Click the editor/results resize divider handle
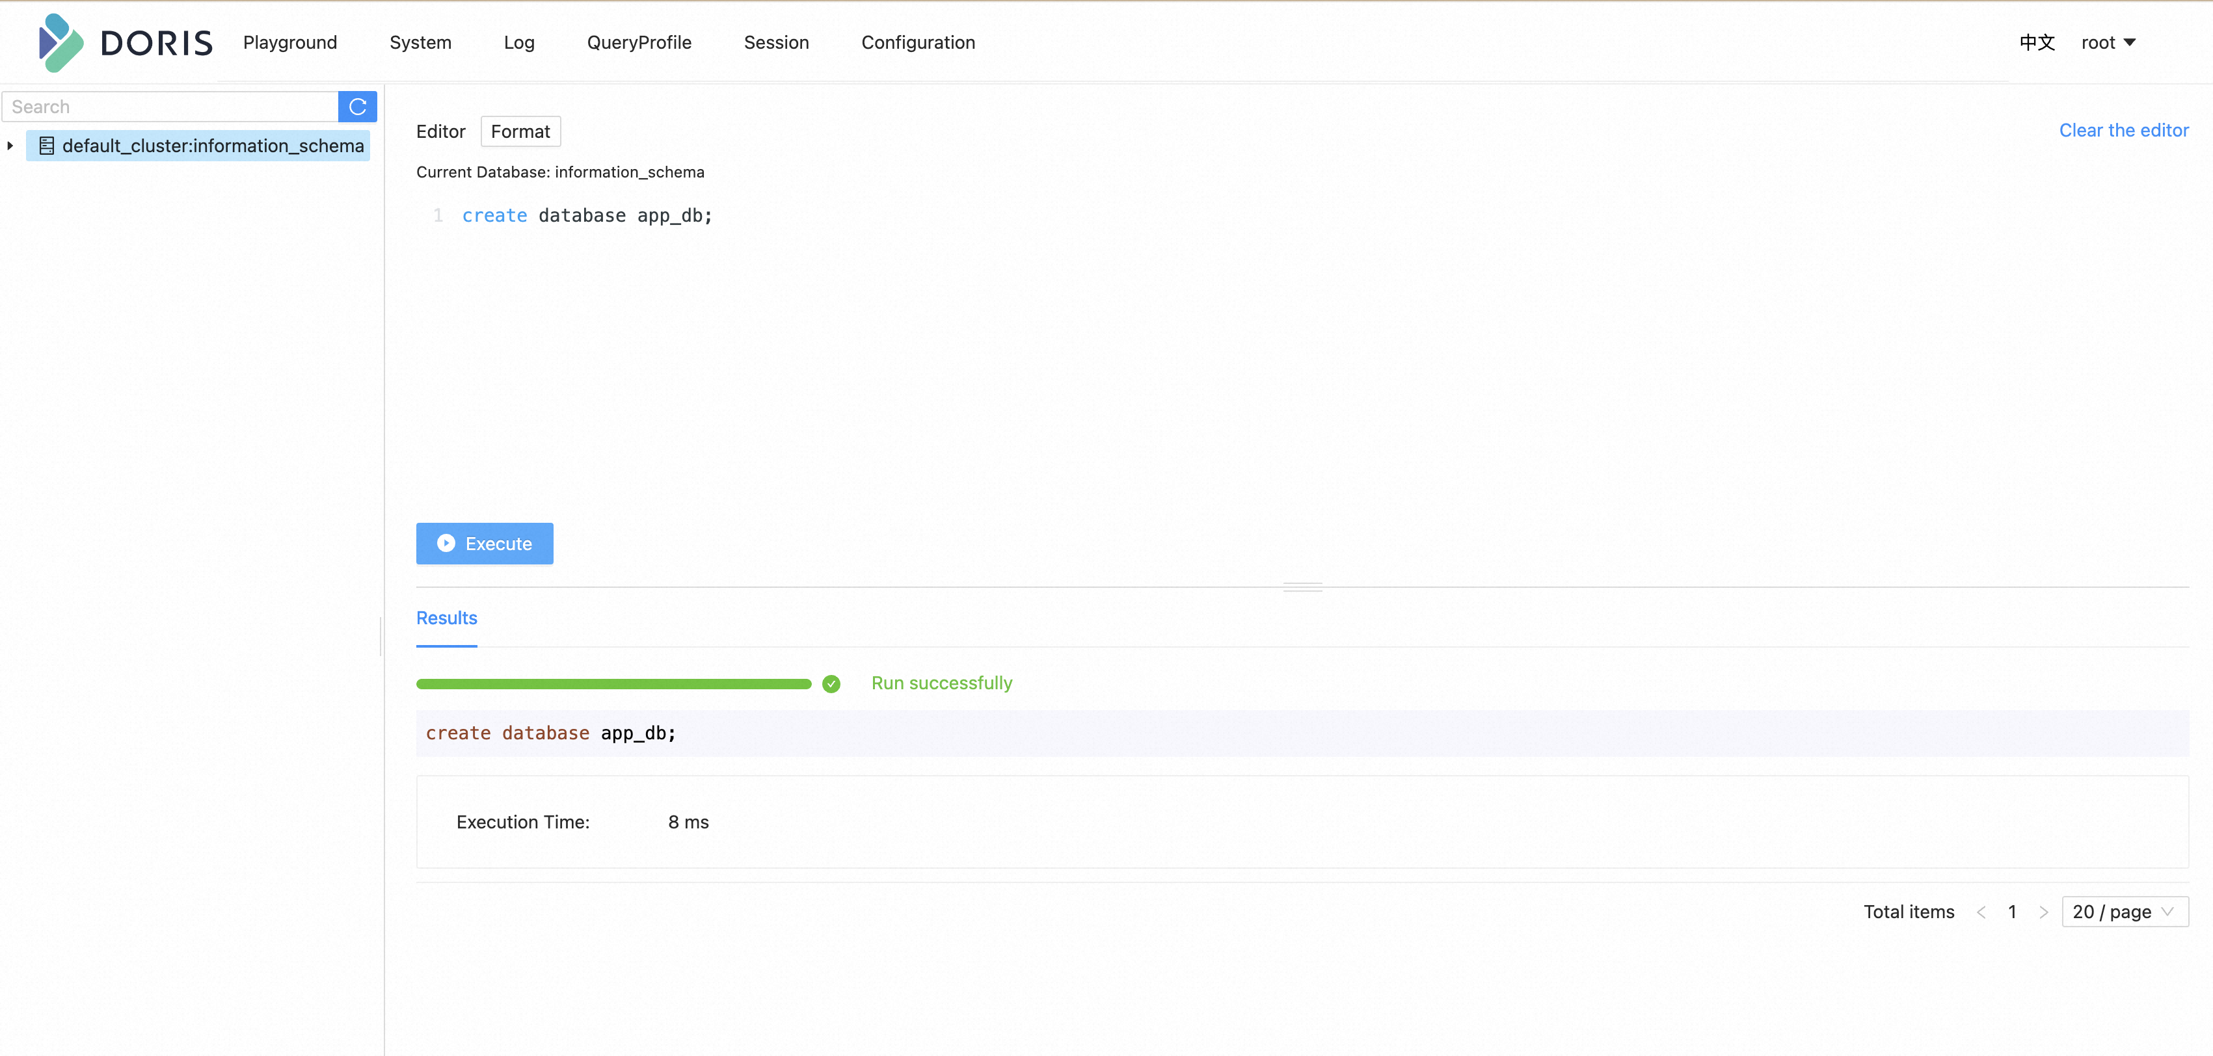Viewport: 2213px width, 1056px height. [x=1302, y=587]
